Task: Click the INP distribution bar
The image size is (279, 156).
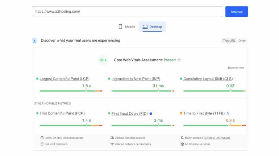Action: tap(143, 91)
